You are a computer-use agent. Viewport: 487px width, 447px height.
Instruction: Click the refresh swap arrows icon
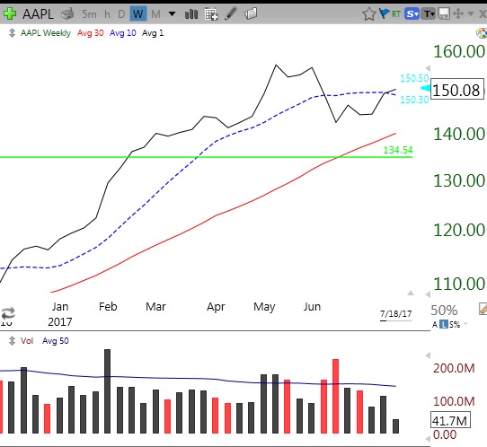point(8,313)
